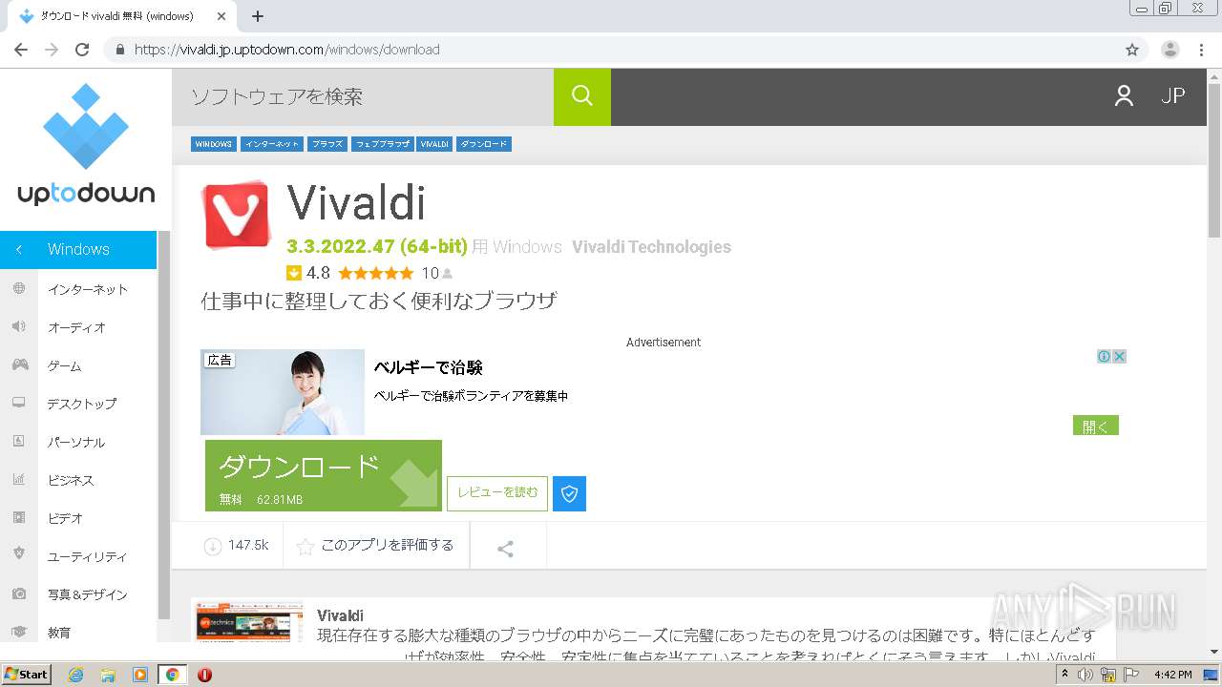This screenshot has height=687, width=1222.
Task: Open the インターネット category
Action: tap(88, 289)
